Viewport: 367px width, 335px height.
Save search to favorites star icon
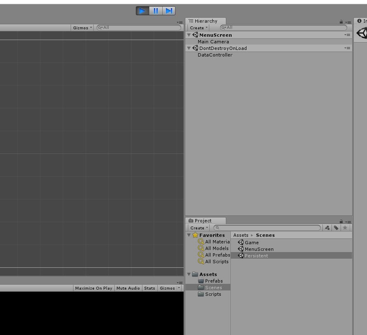[345, 228]
